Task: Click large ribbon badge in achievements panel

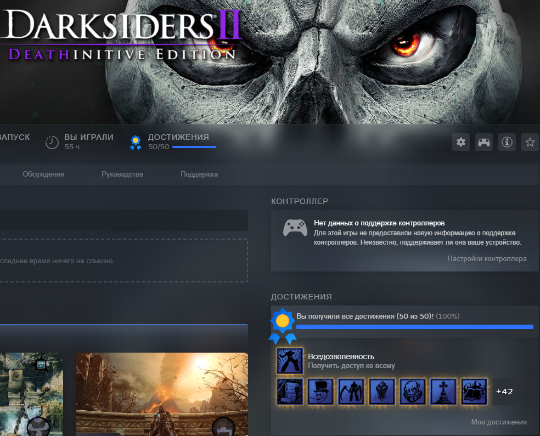Action: (x=283, y=326)
